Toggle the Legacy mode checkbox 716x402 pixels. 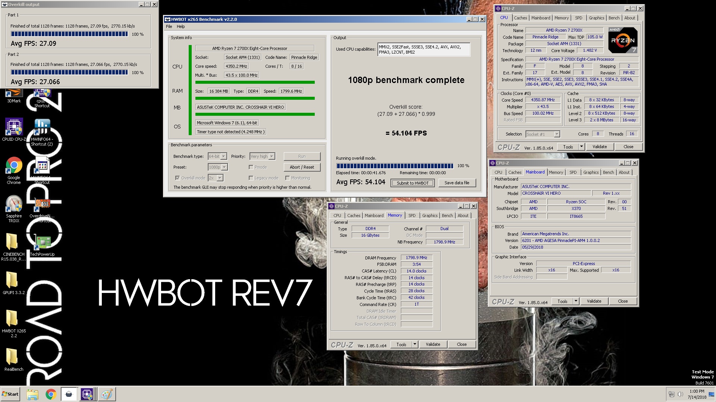click(x=251, y=178)
